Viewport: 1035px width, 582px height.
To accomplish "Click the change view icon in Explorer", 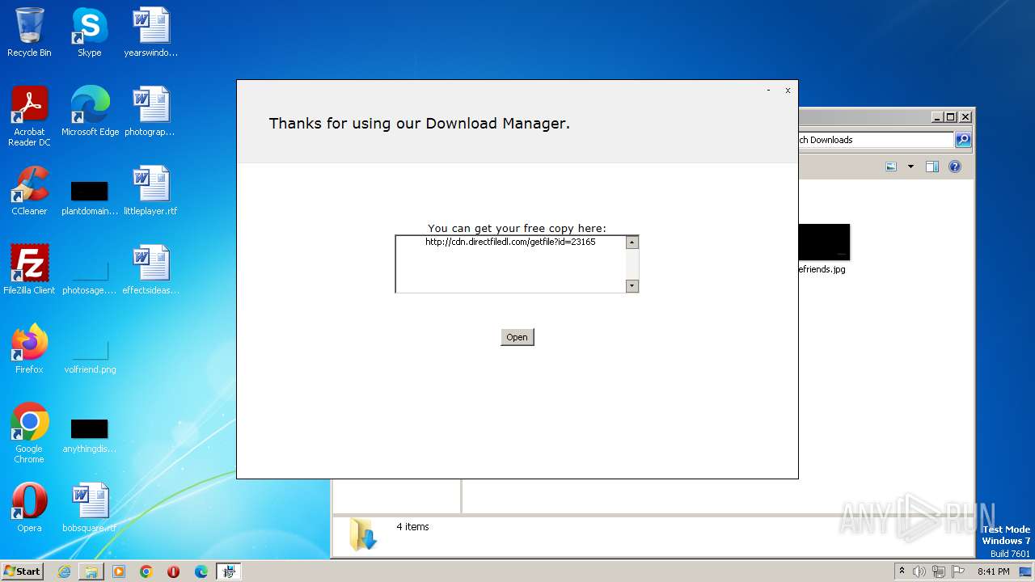I will (891, 167).
